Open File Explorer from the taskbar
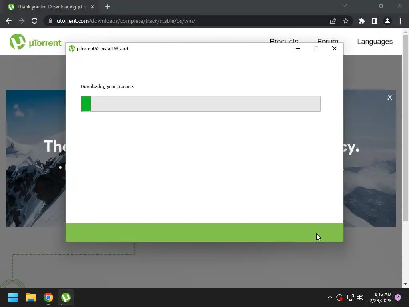The width and height of the screenshot is (409, 307). pyautogui.click(x=30, y=297)
